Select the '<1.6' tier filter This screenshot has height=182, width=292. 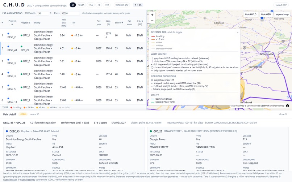point(91,5)
